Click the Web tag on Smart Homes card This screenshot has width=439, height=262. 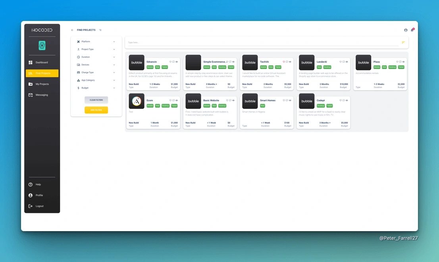[263, 106]
